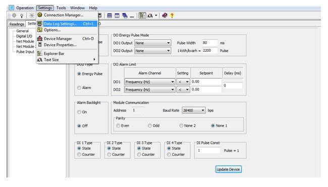This screenshot has width=328, height=187.
Task: Open the DO2 Output dropdown
Action: point(153,51)
